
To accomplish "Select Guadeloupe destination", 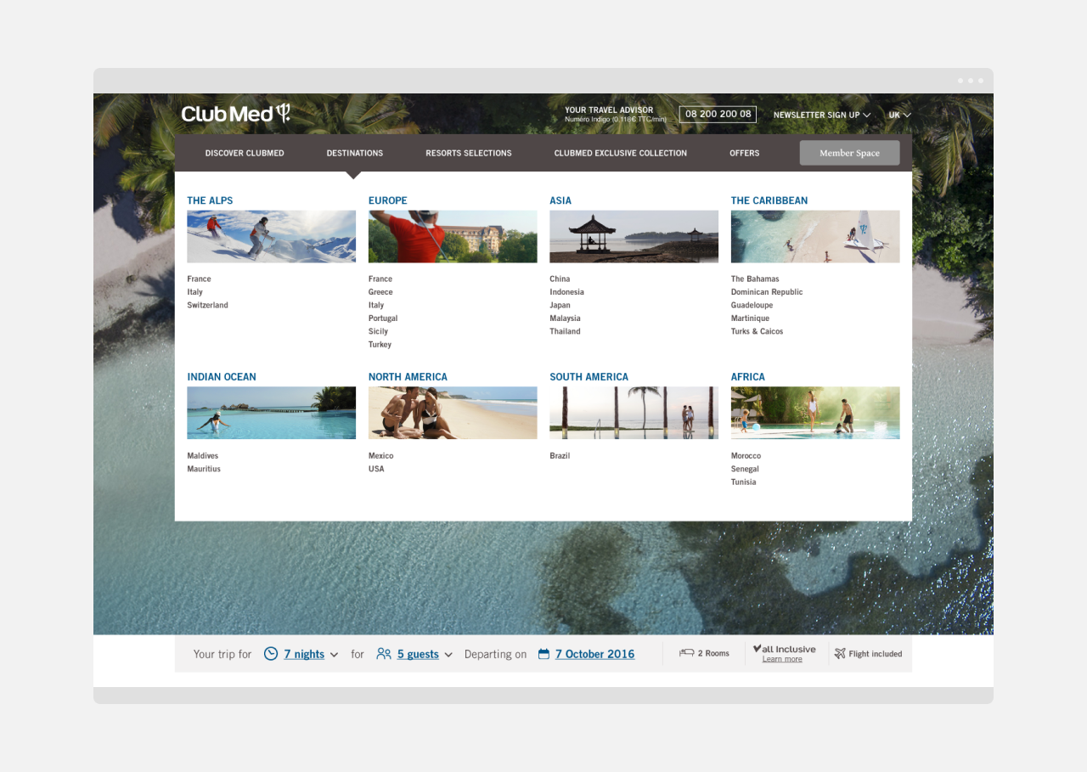I will pos(752,305).
